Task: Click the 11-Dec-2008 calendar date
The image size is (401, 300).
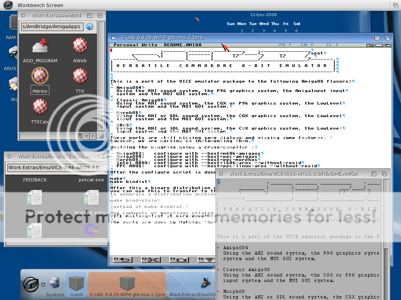Action: pyautogui.click(x=263, y=15)
